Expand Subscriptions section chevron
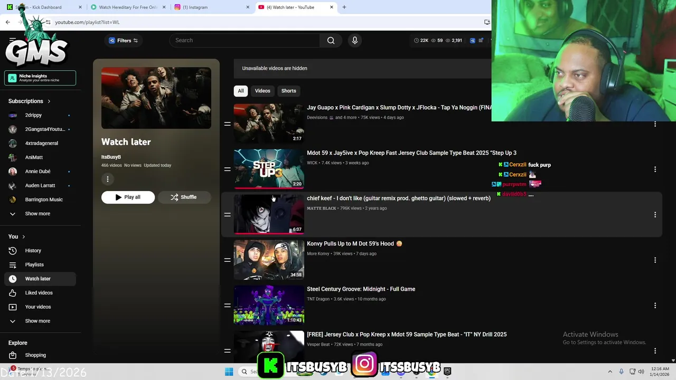676x380 pixels. (49, 101)
